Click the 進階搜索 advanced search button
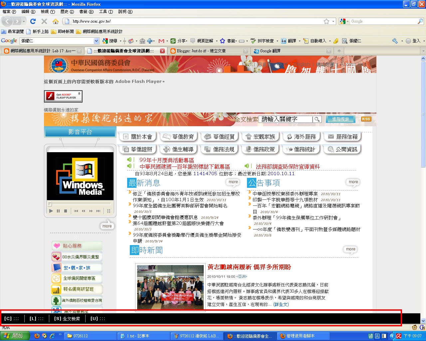The width and height of the screenshot is (426, 341). coord(340,119)
